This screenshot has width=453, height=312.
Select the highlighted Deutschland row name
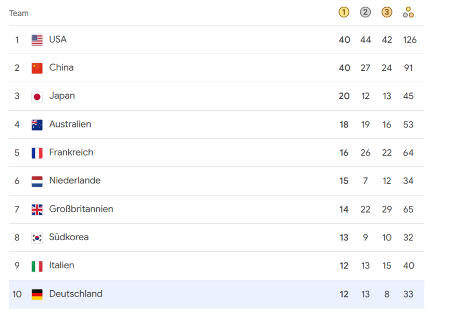pyautogui.click(x=75, y=294)
